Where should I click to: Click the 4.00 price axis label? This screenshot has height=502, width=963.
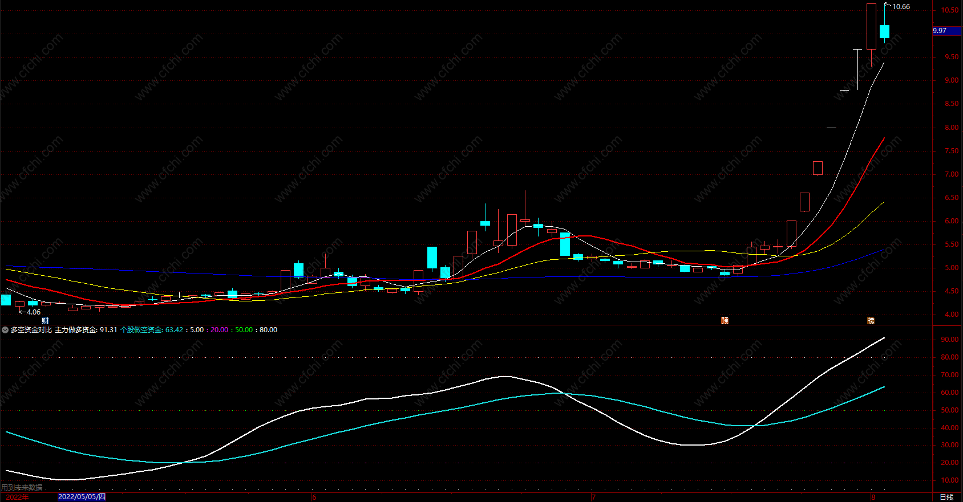[952, 315]
